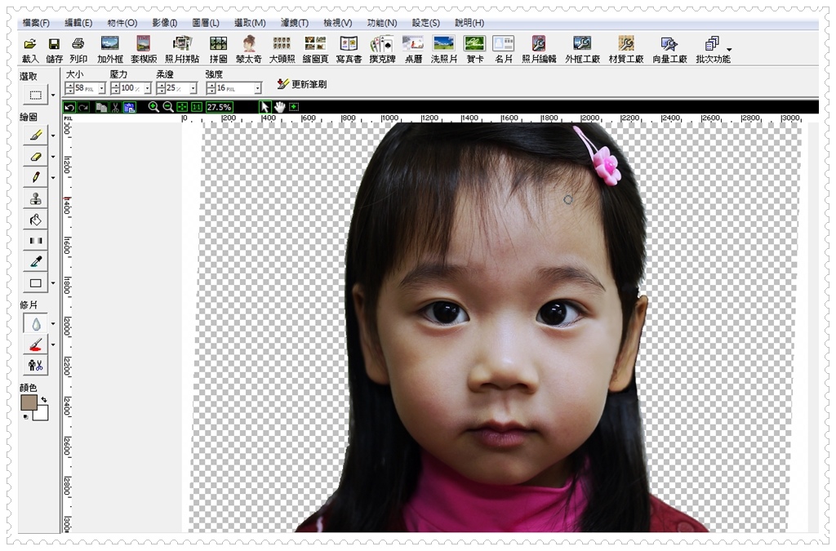Select the red-paint retouch brush tool
Image resolution: width=836 pixels, height=551 pixels.
35,344
